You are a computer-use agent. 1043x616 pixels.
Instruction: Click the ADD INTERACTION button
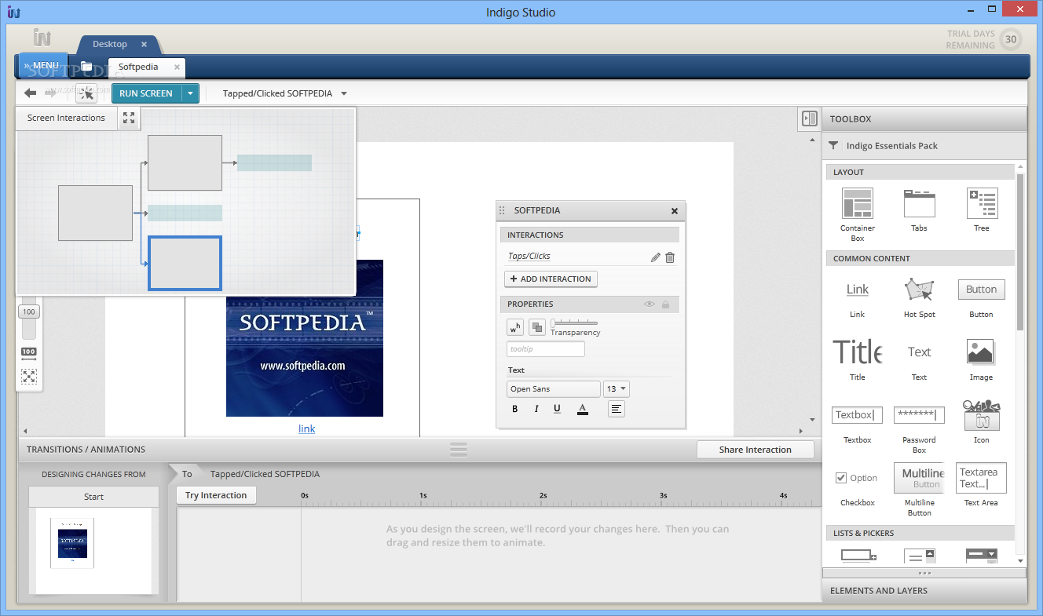(x=551, y=279)
